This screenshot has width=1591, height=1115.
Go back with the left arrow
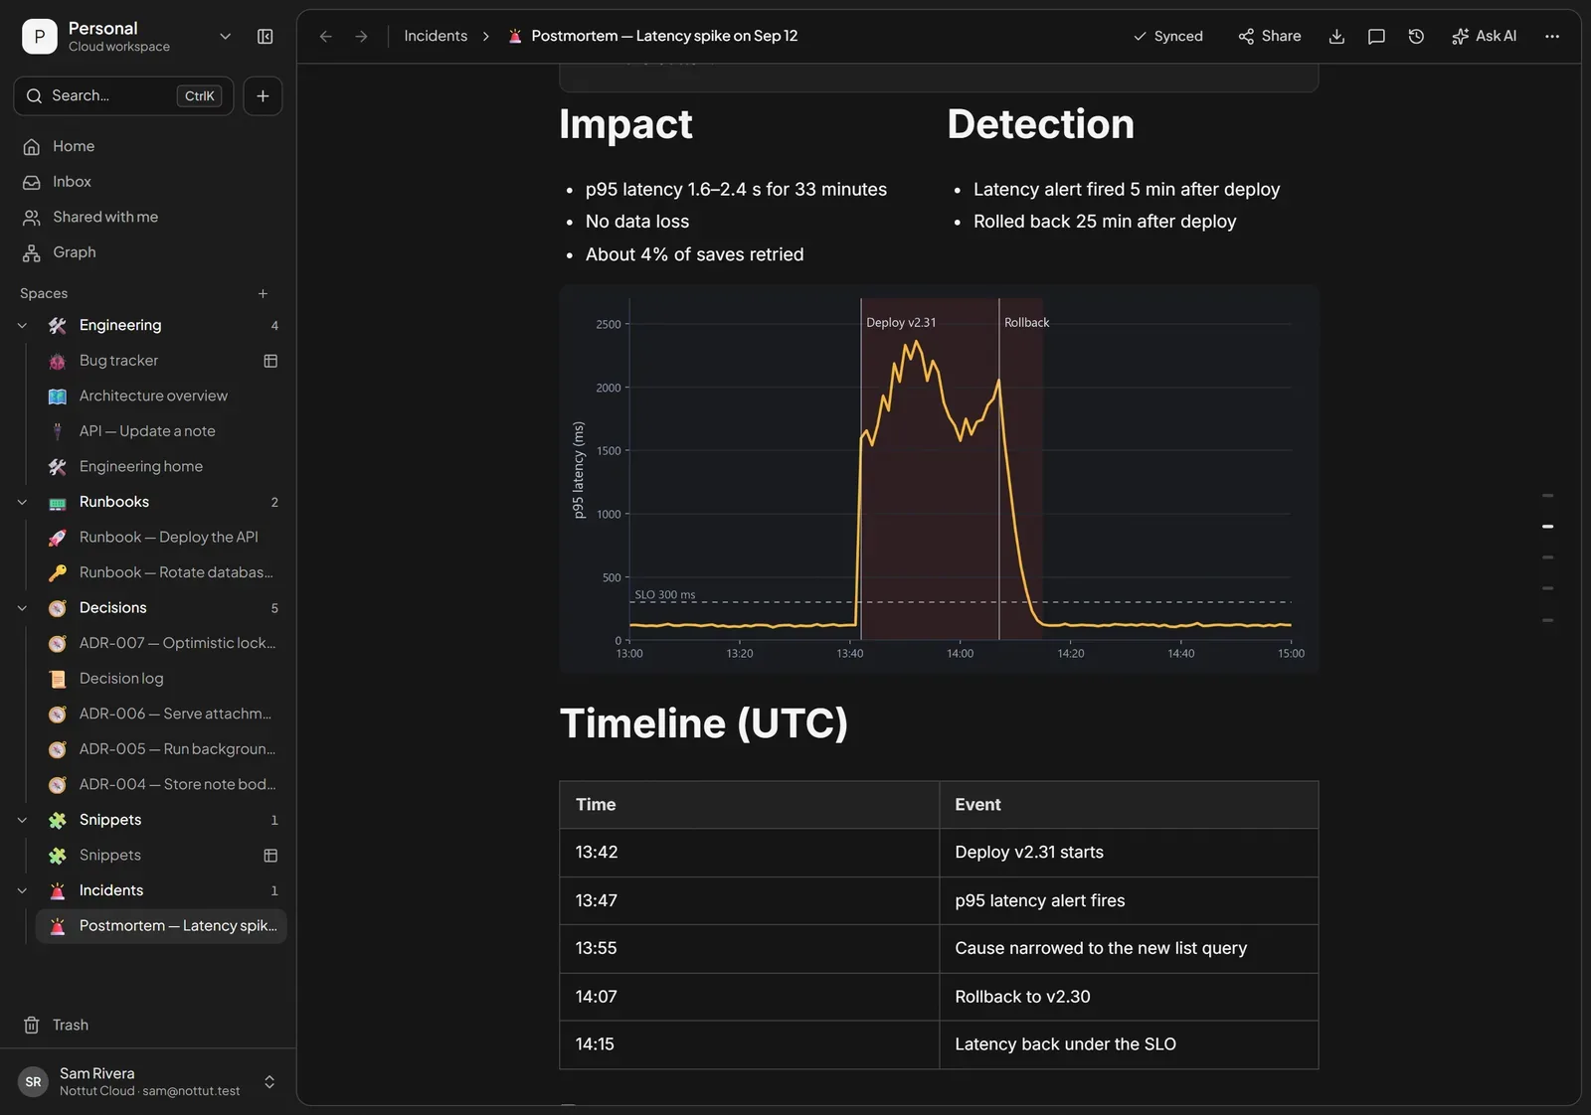click(325, 37)
